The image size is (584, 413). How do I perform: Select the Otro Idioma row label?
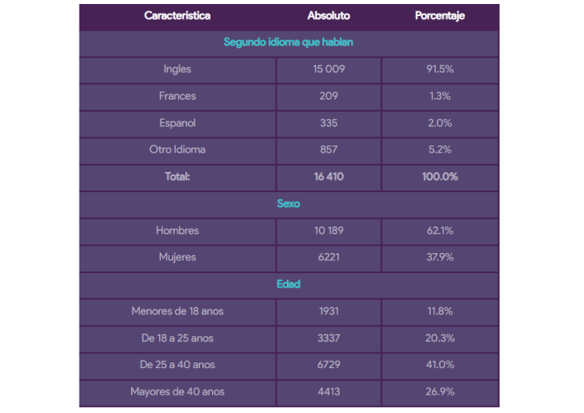pos(178,149)
